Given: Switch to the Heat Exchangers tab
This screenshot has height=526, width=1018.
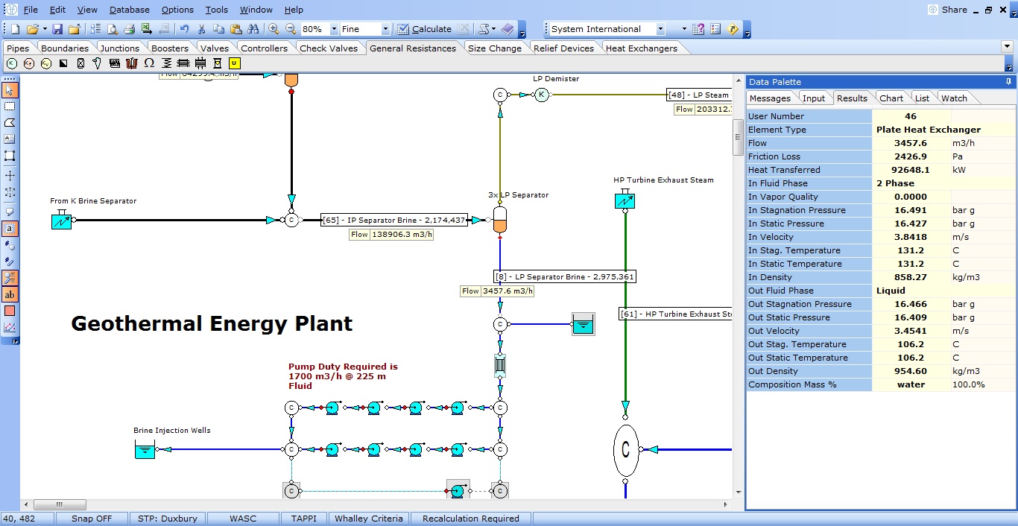Looking at the screenshot, I should click(641, 48).
